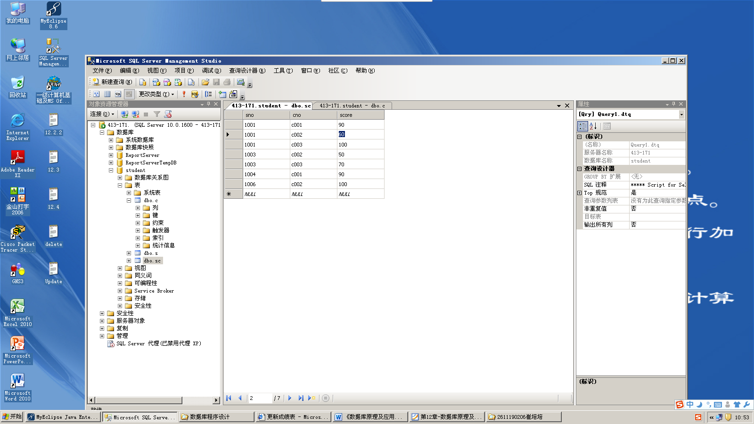
Task: Select the score cell with value 60
Action: click(361, 135)
